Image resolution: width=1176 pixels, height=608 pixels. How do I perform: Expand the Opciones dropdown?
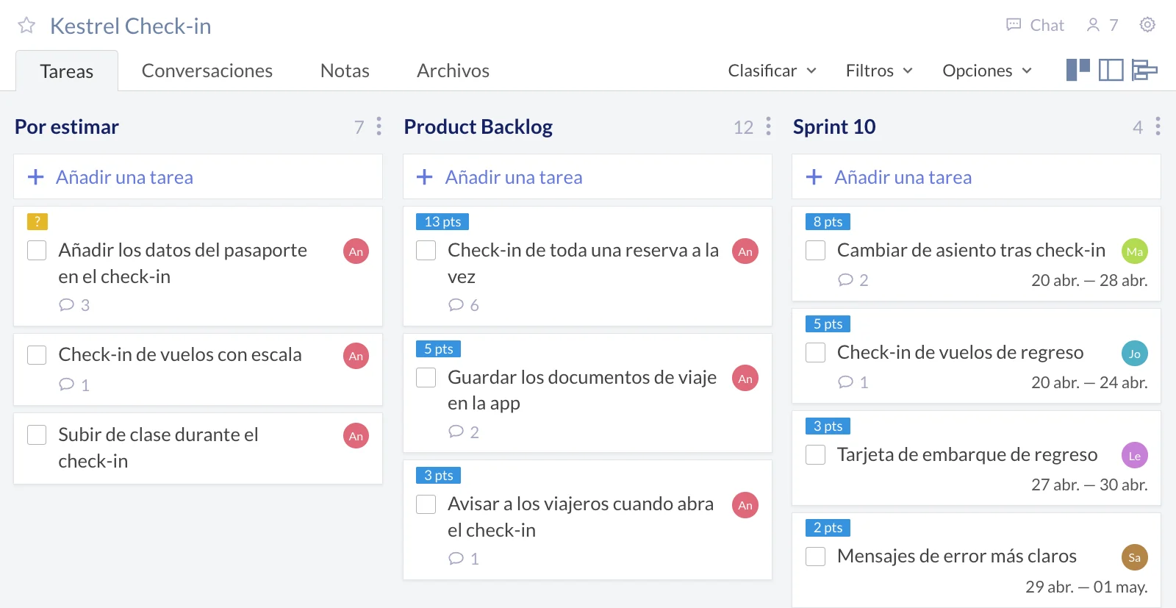987,71
